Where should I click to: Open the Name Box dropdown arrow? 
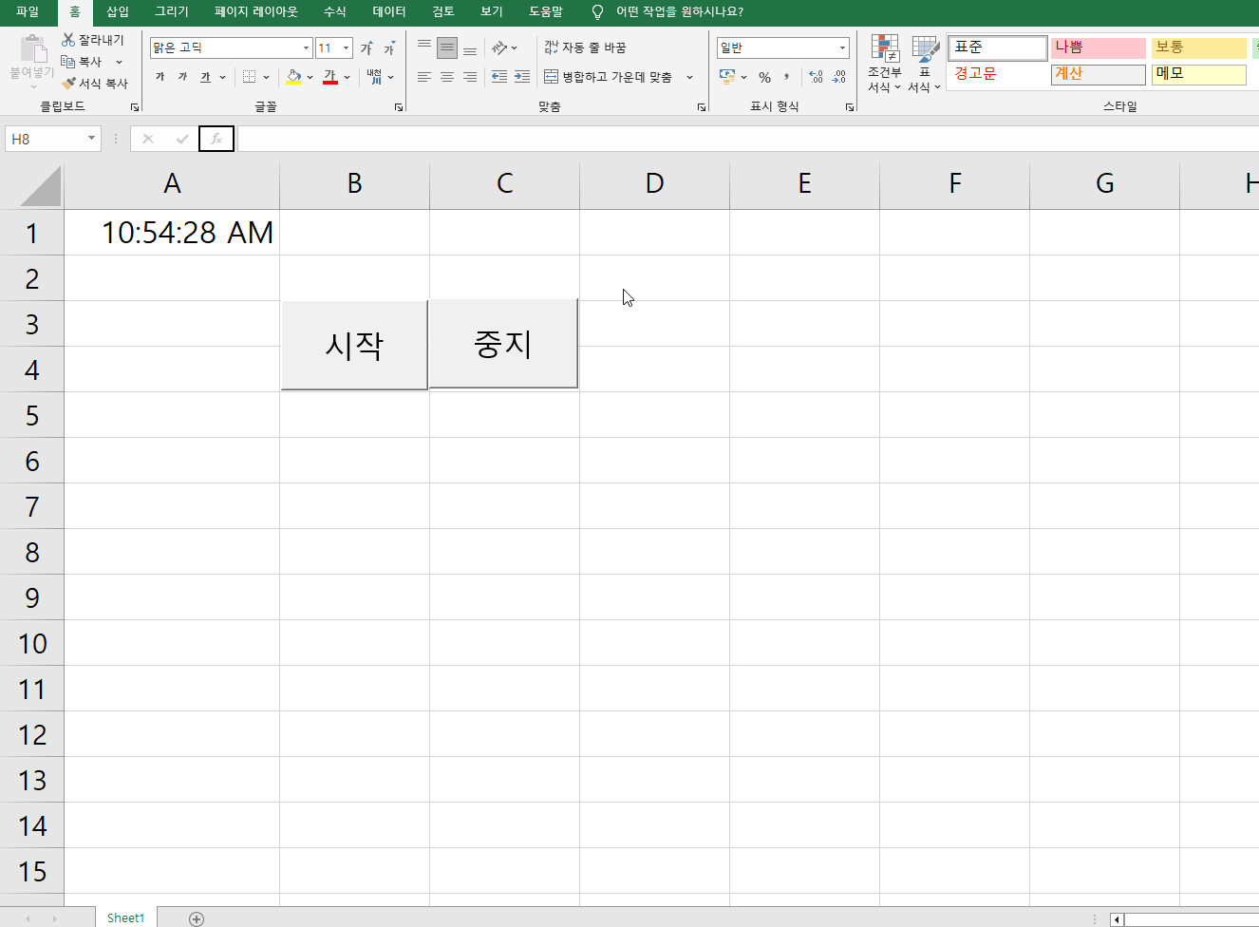click(x=91, y=139)
